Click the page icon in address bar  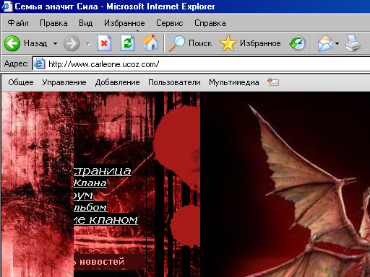point(39,63)
